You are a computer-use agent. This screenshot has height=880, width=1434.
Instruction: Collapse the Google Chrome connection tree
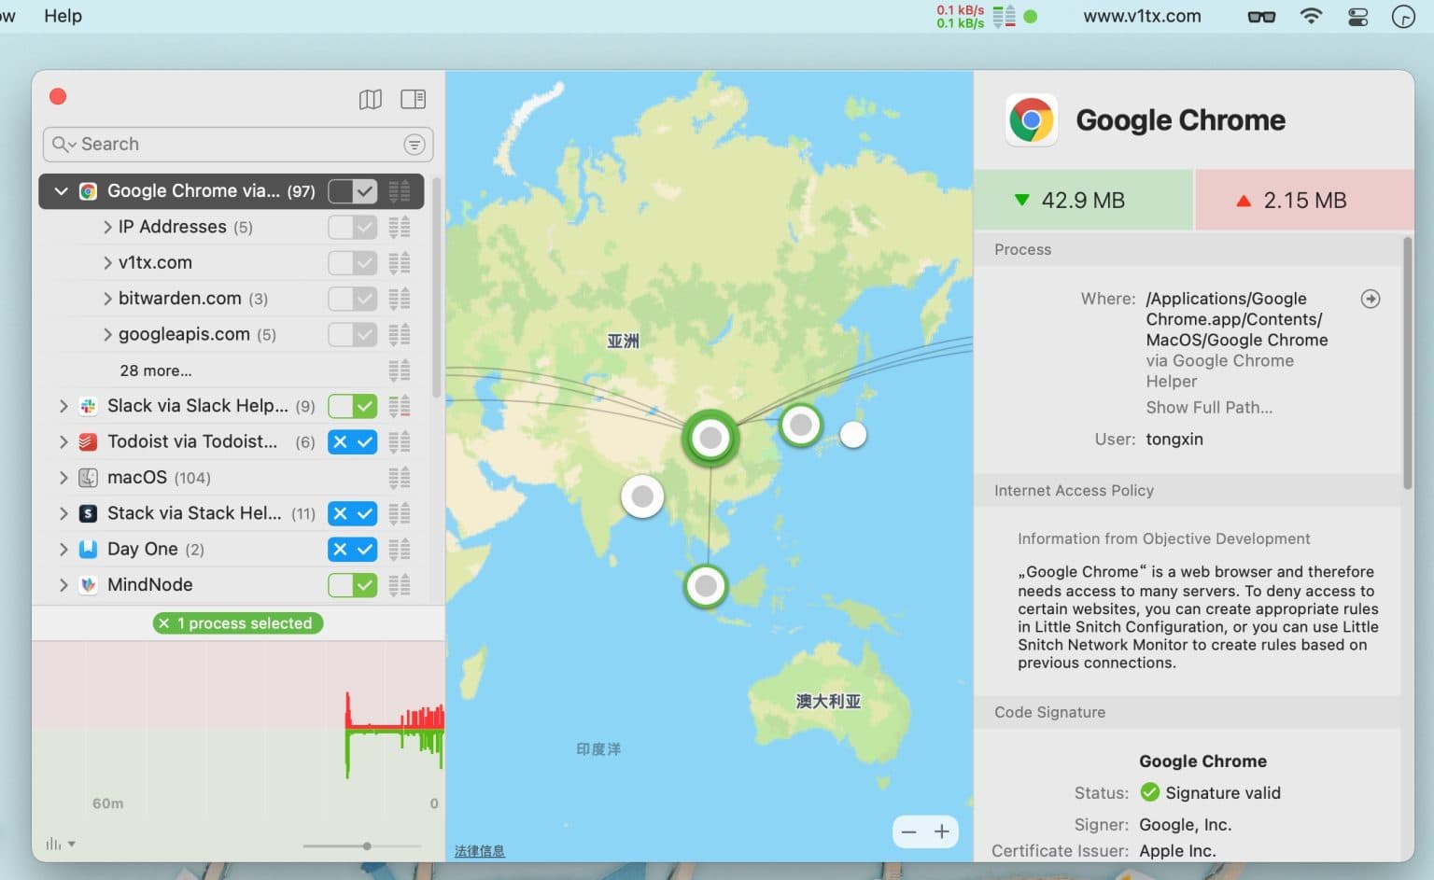[61, 191]
